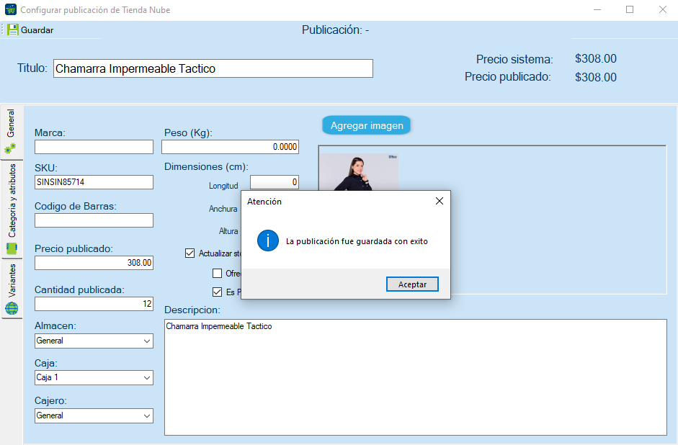Click the 'Publicación: -' header text
Screen dimensions: 678x445
[x=335, y=30]
